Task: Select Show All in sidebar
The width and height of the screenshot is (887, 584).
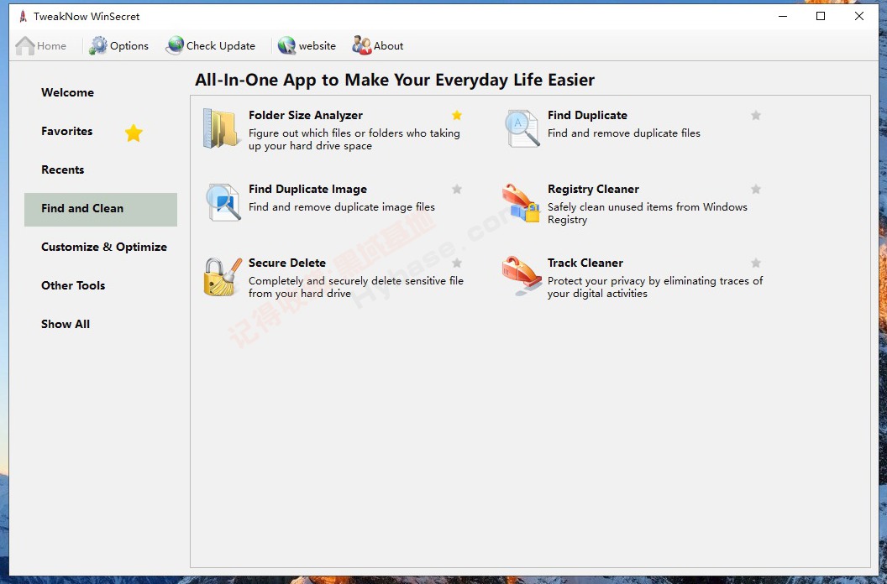Action: pyautogui.click(x=65, y=324)
